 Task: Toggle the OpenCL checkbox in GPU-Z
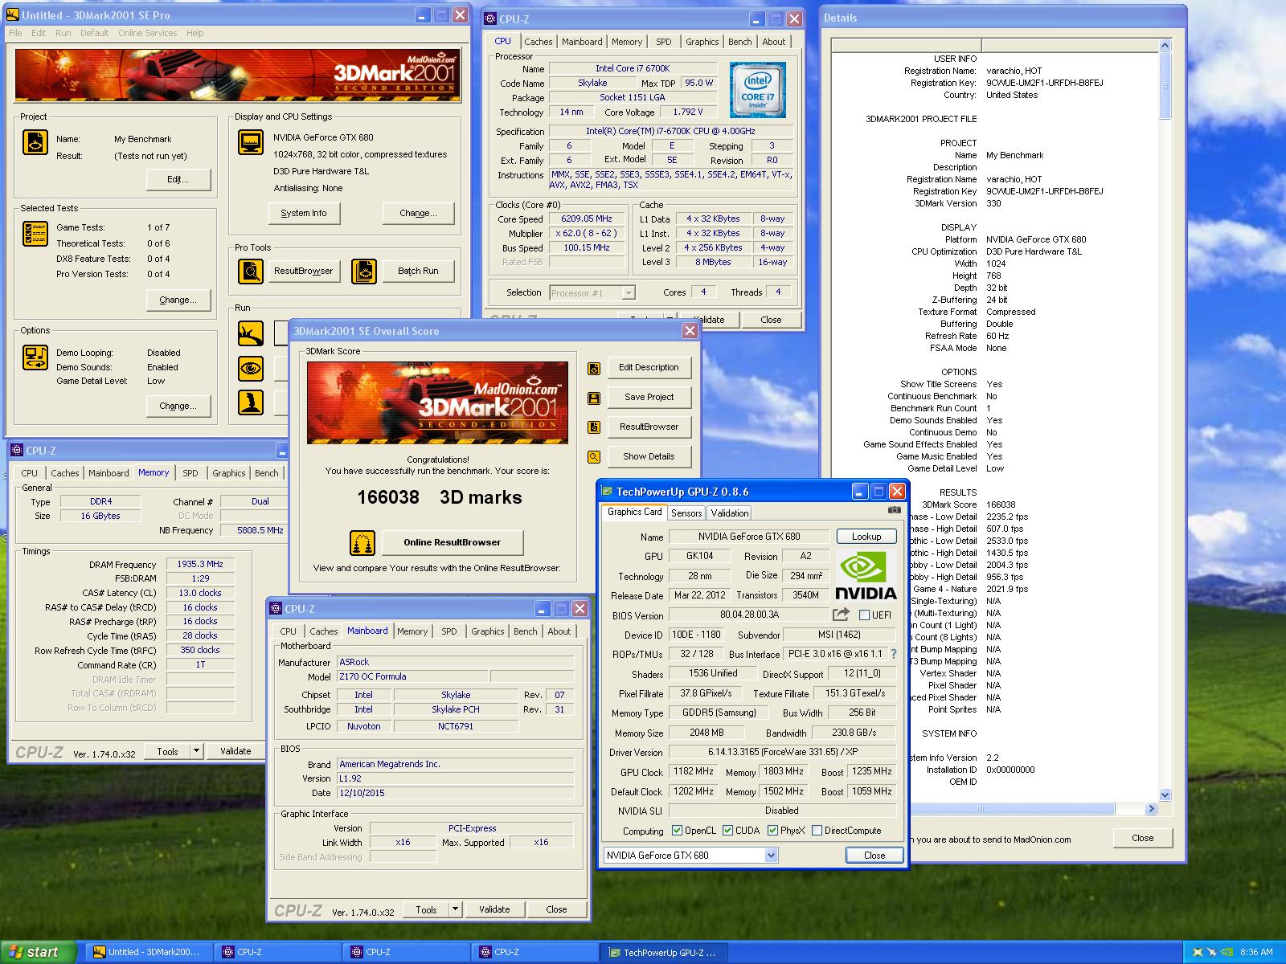(x=677, y=831)
